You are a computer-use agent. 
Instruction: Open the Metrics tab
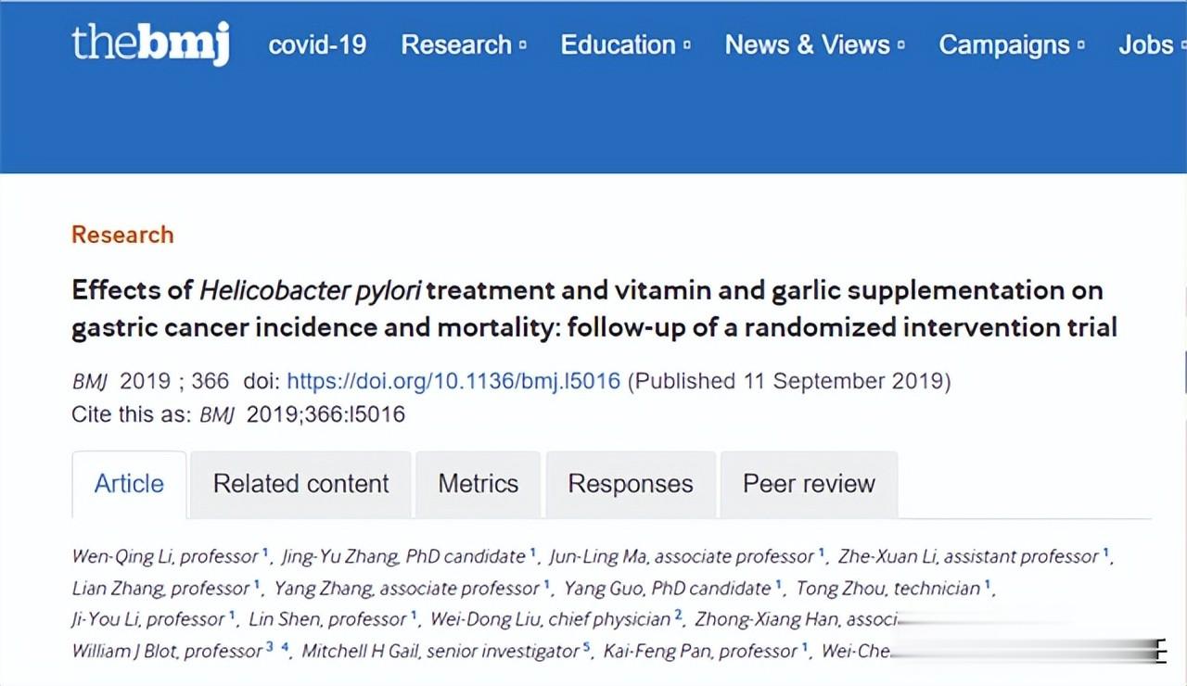478,484
